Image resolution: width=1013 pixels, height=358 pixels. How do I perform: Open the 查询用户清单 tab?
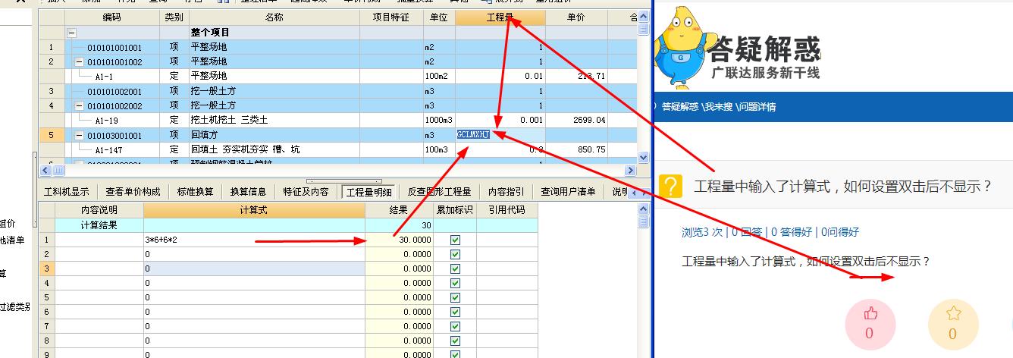(568, 192)
